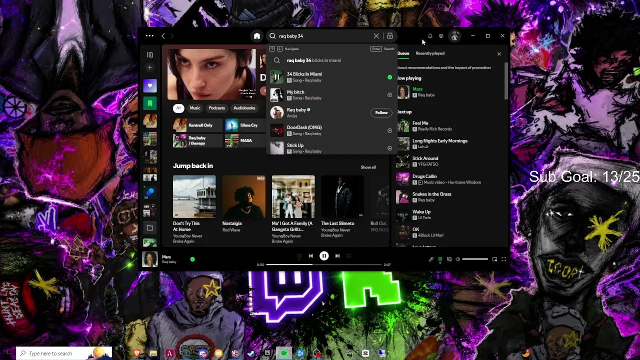The image size is (640, 360).
Task: Adjust the volume slider
Action: click(x=475, y=259)
